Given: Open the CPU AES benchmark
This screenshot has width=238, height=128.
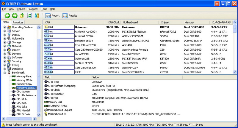Looking at the screenshot, I should (x=21, y=103).
